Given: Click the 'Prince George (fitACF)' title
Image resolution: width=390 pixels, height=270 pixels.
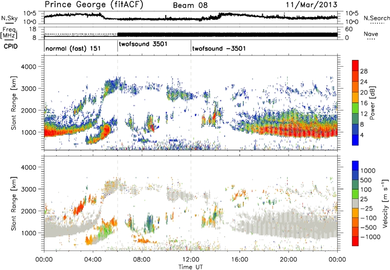Looking at the screenshot, I should 94,5.
